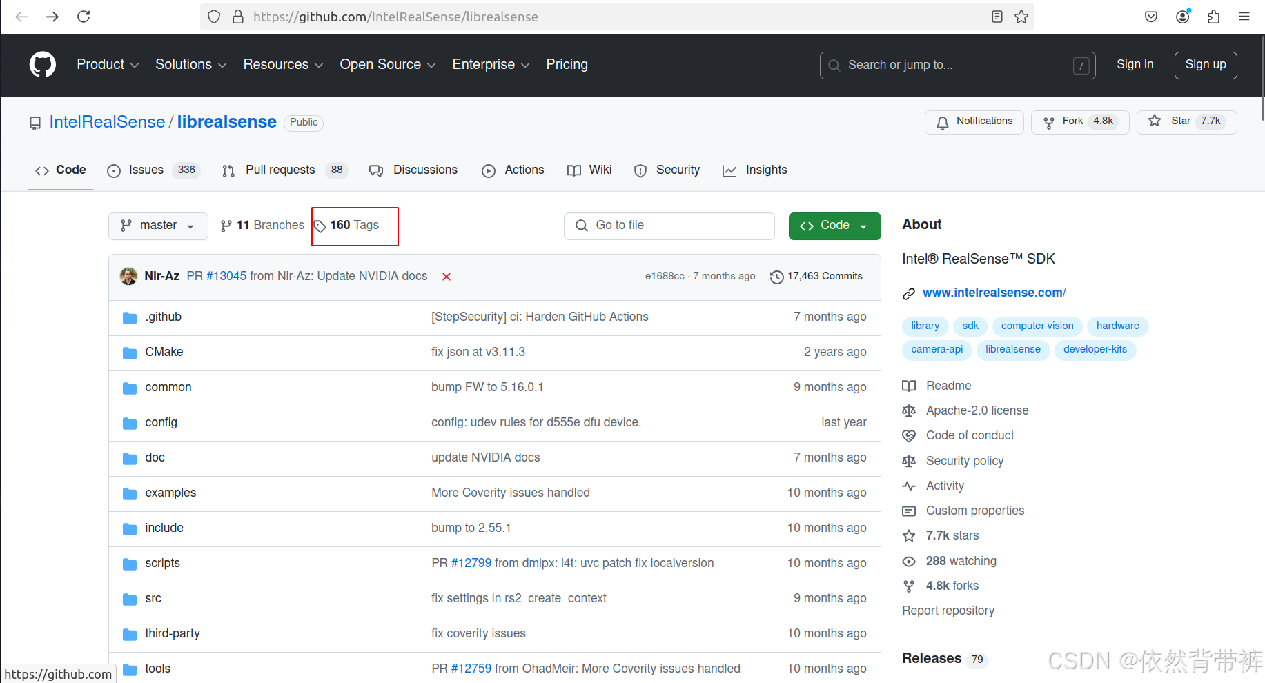Open Pocket save icon in browser toolbar
Image resolution: width=1265 pixels, height=683 pixels.
click(1151, 17)
